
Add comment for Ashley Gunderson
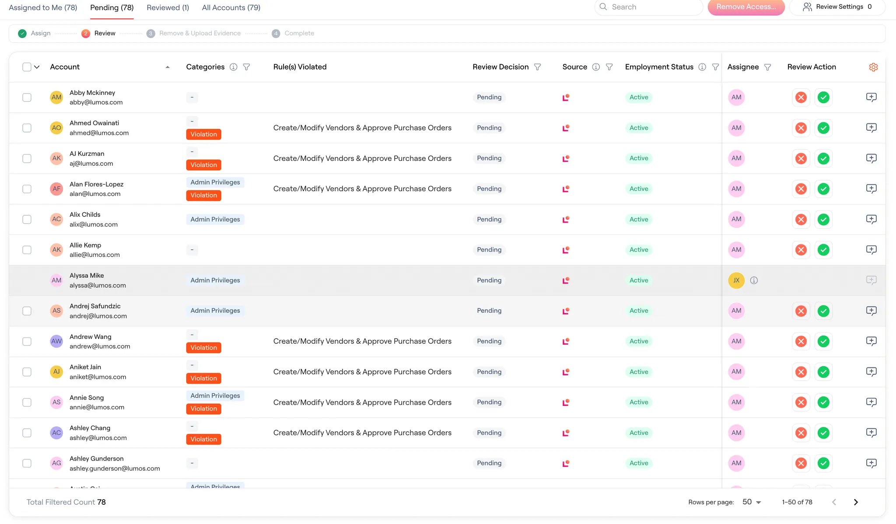coord(871,463)
